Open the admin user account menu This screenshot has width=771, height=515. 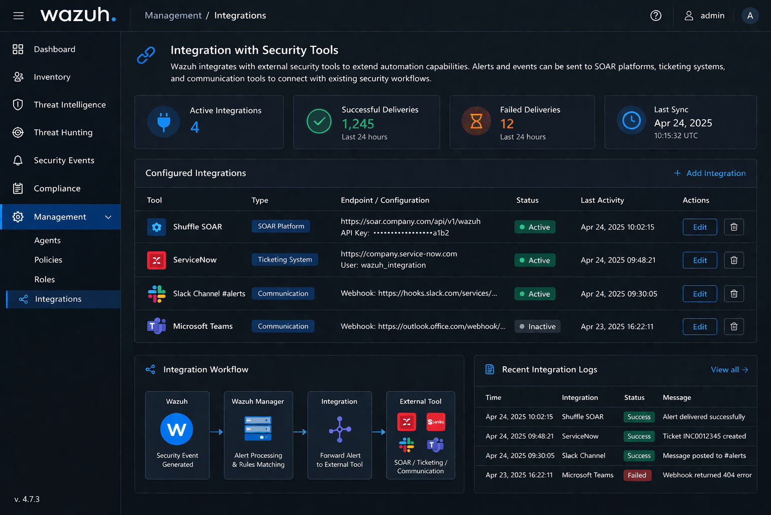tap(705, 16)
